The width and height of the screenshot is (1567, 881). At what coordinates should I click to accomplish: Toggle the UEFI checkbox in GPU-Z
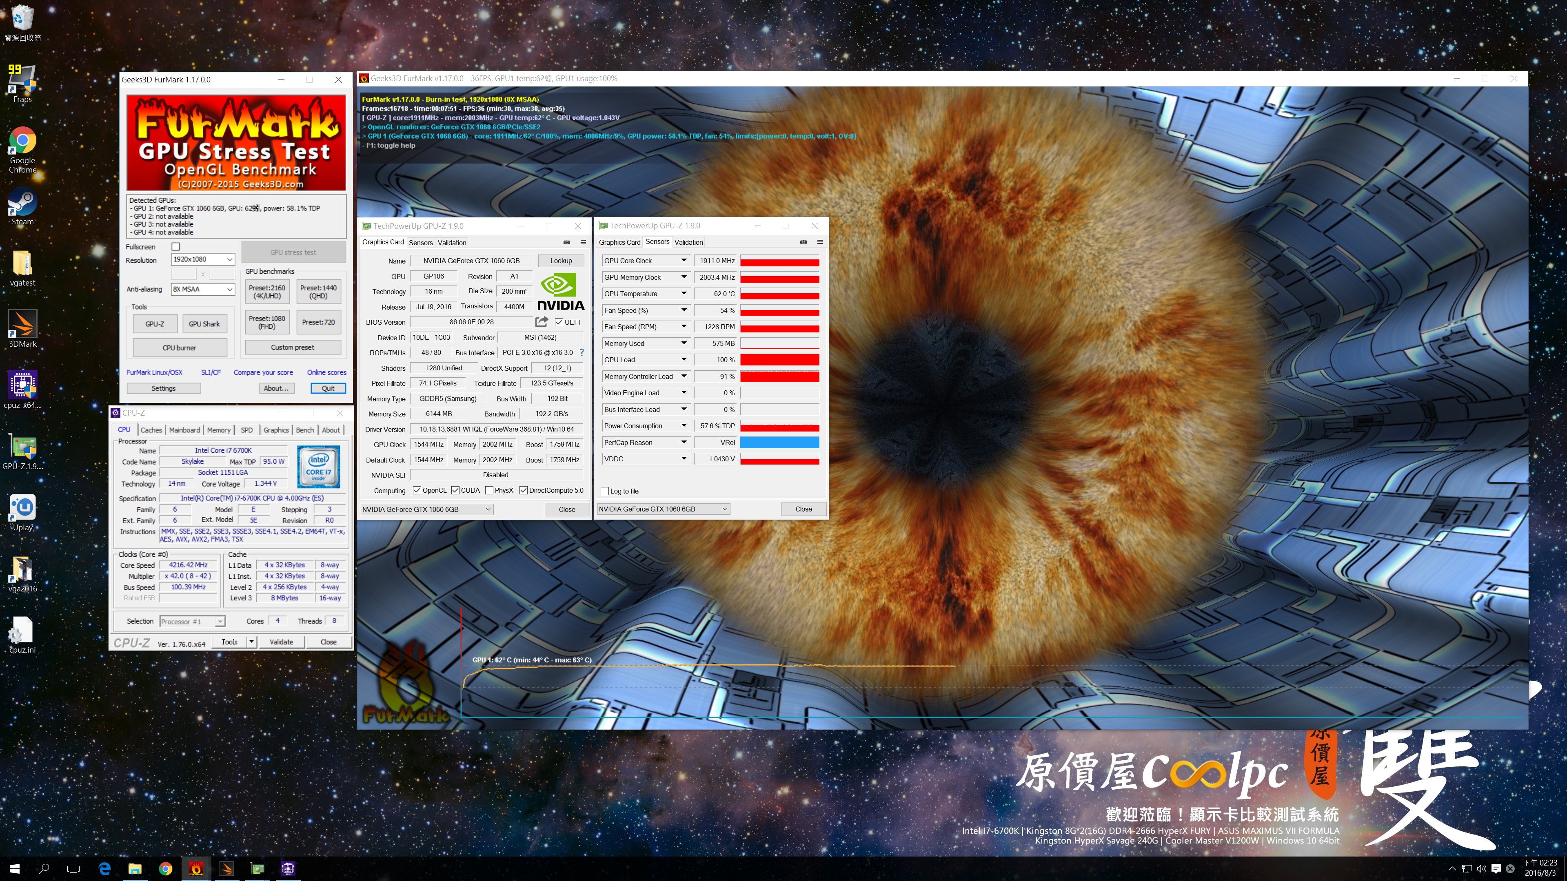pyautogui.click(x=559, y=322)
